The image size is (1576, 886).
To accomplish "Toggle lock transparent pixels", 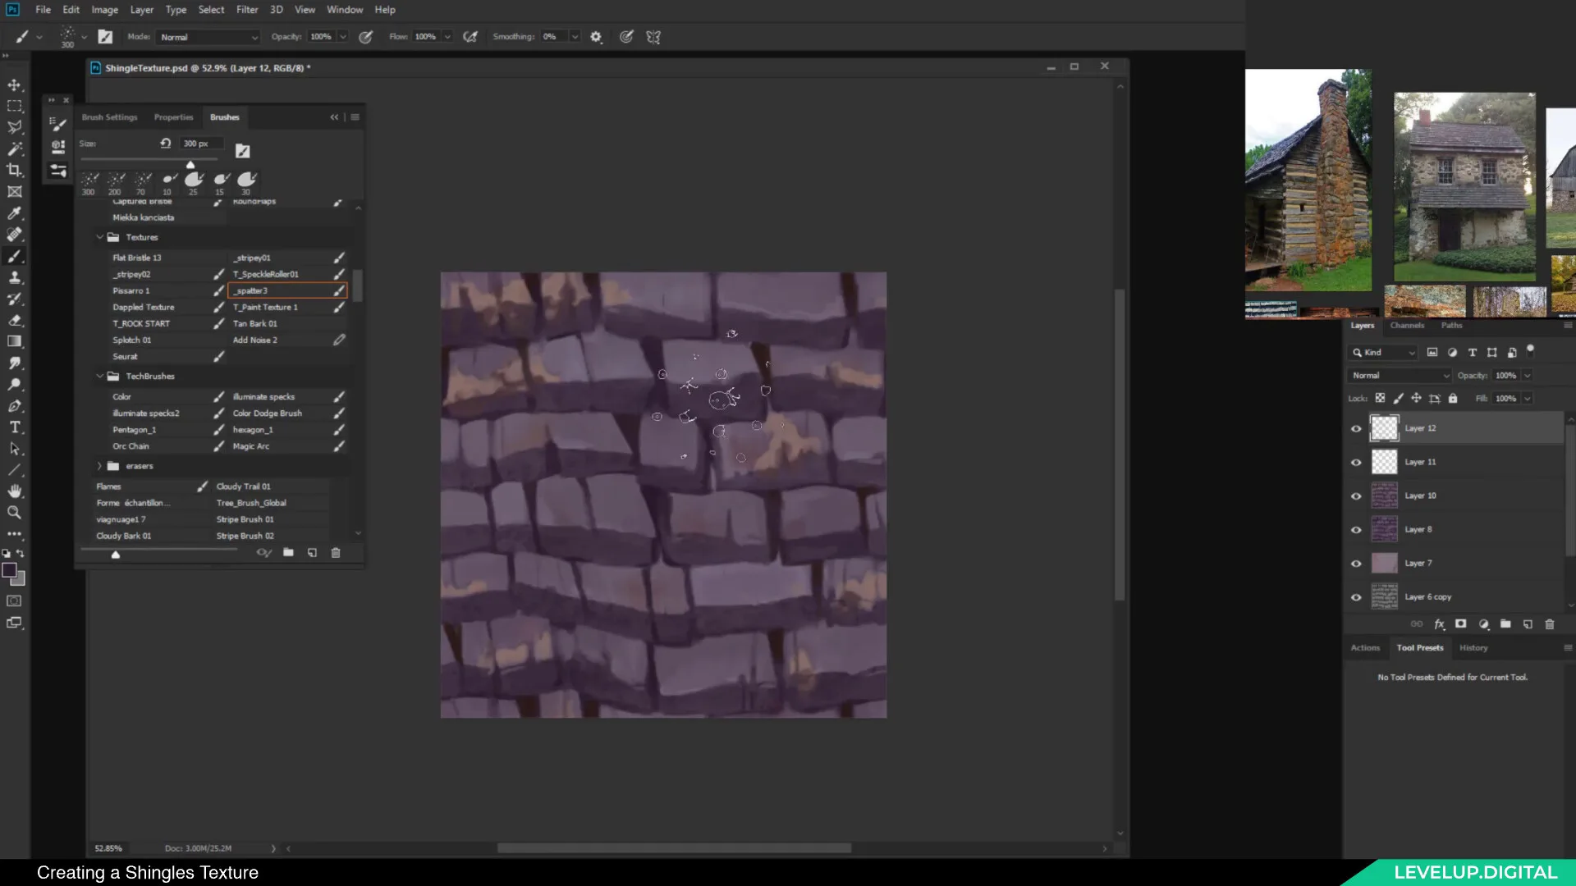I will tap(1380, 398).
